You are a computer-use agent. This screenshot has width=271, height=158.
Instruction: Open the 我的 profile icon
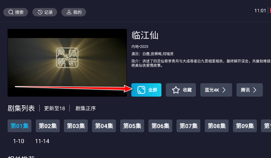[x=69, y=12]
